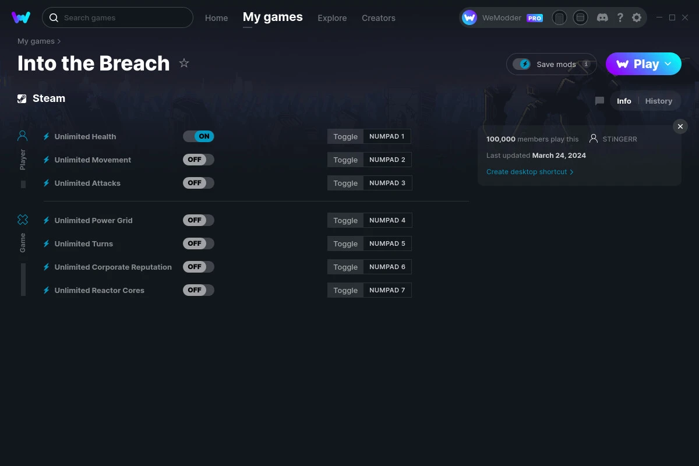
Task: Open WeMod settings via the gear icon
Action: coord(637,17)
